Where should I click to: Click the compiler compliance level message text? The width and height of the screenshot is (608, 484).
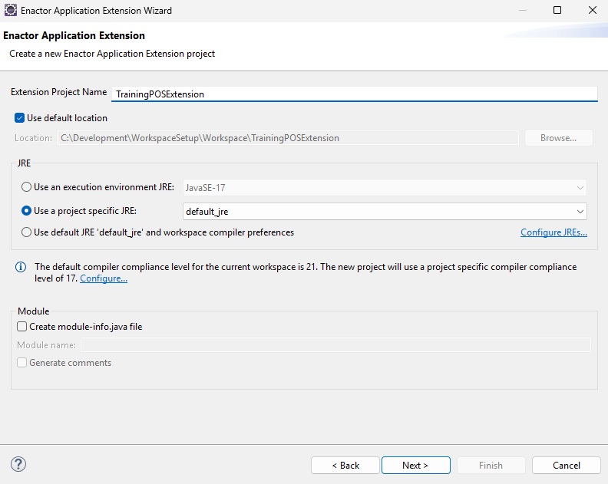(x=306, y=273)
